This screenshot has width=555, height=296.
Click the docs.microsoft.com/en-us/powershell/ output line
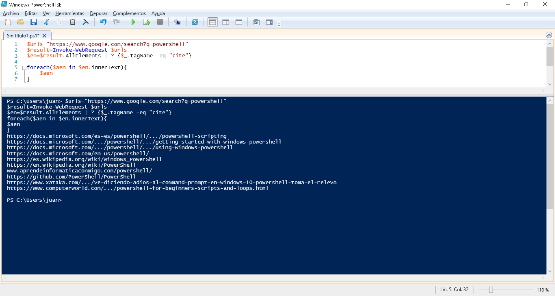pyautogui.click(x=78, y=154)
